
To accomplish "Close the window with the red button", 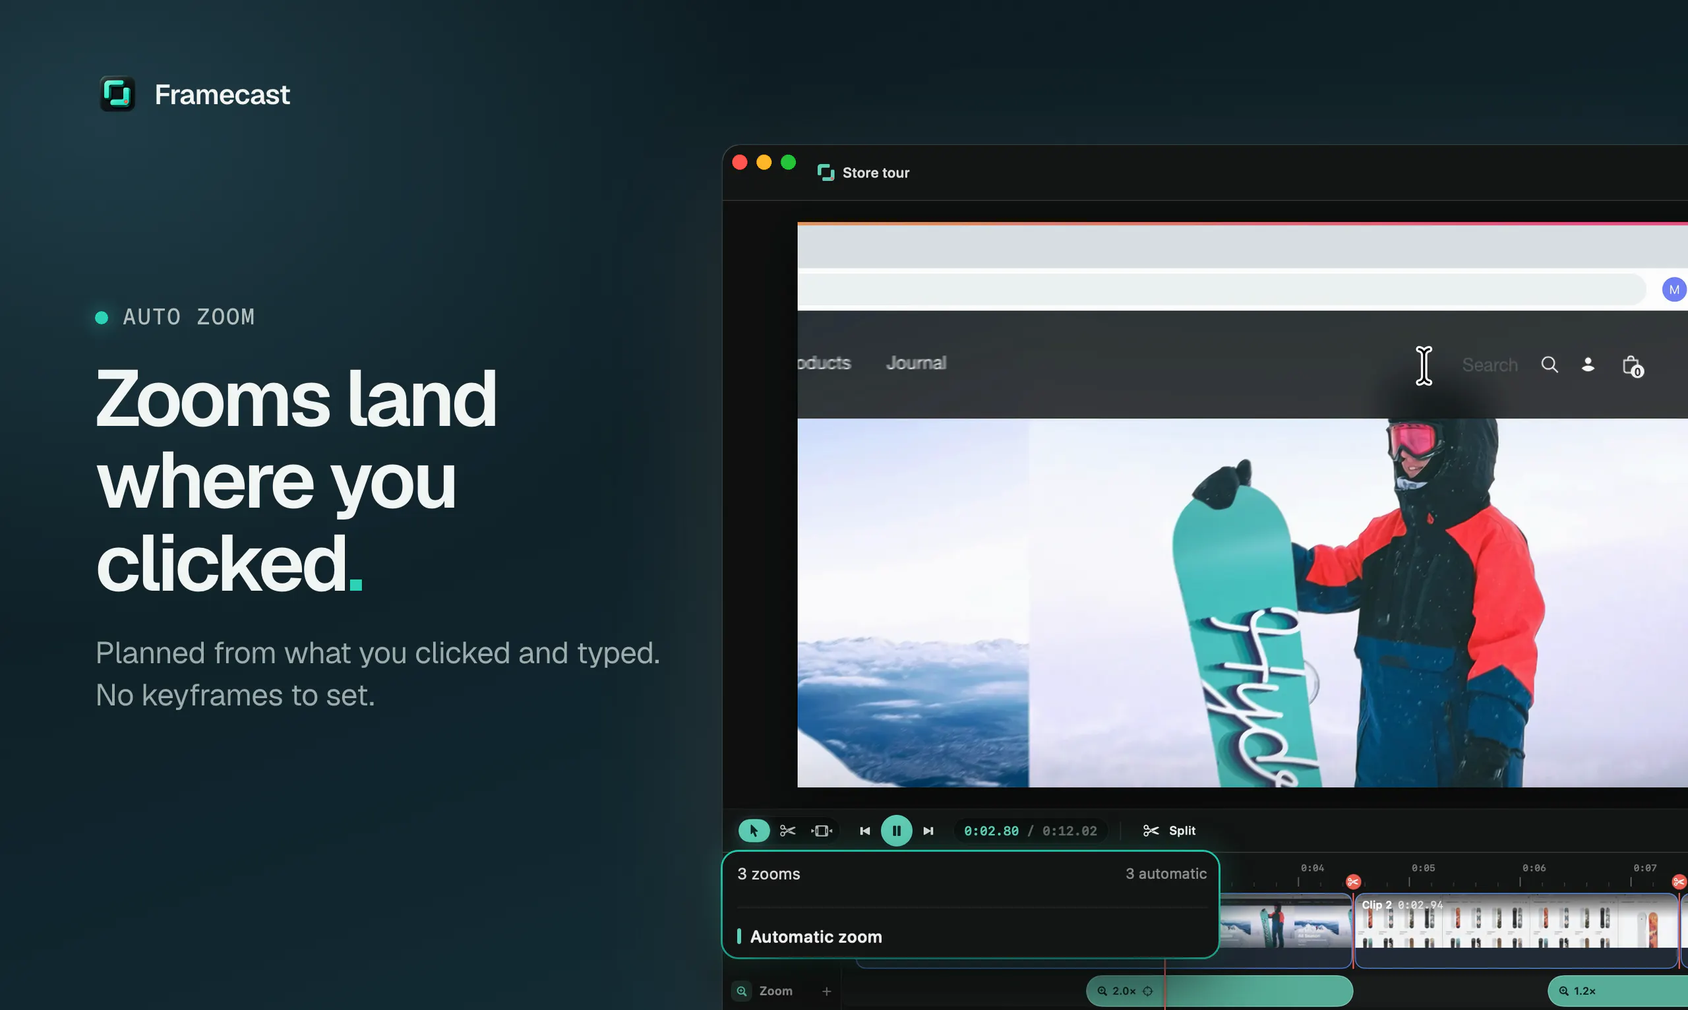I will pos(740,163).
